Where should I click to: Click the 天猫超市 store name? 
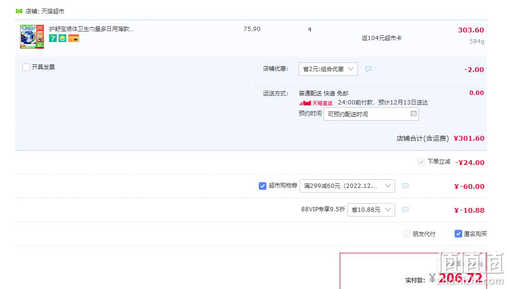(53, 11)
